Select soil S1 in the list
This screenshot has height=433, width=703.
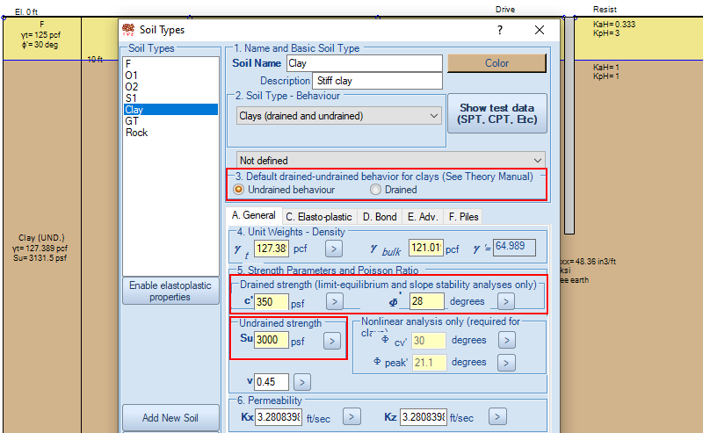170,98
